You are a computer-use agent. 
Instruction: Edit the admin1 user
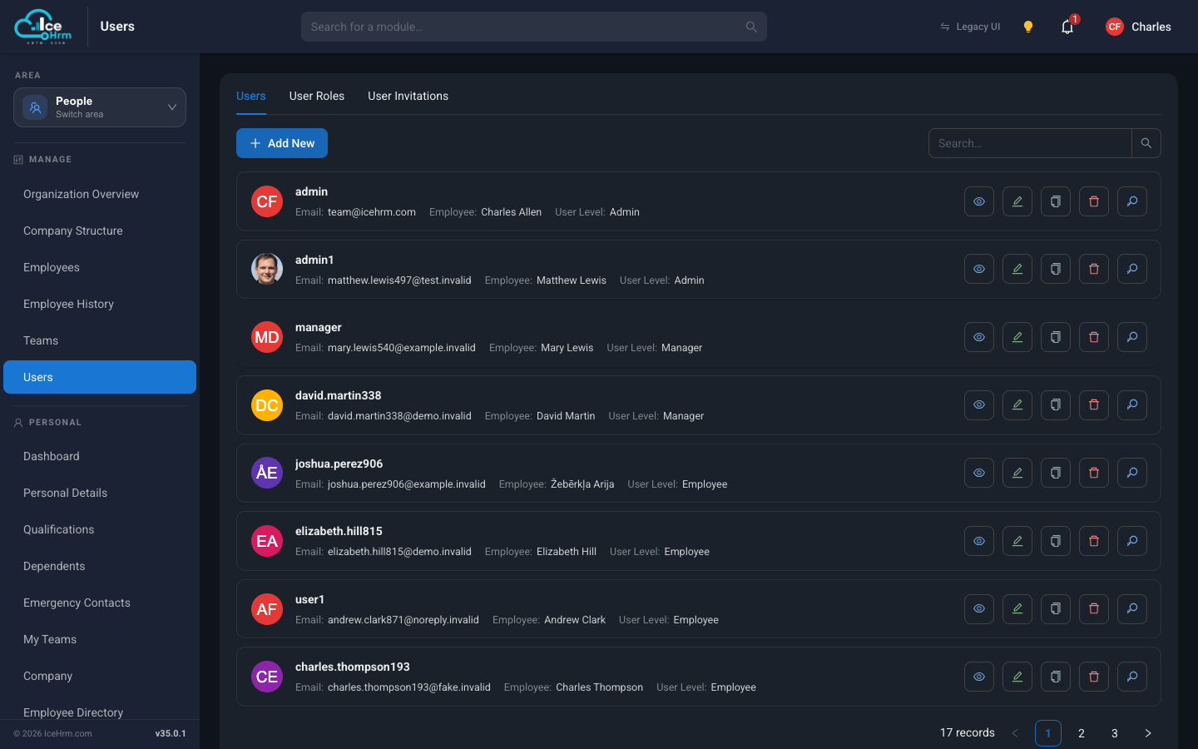coord(1017,269)
